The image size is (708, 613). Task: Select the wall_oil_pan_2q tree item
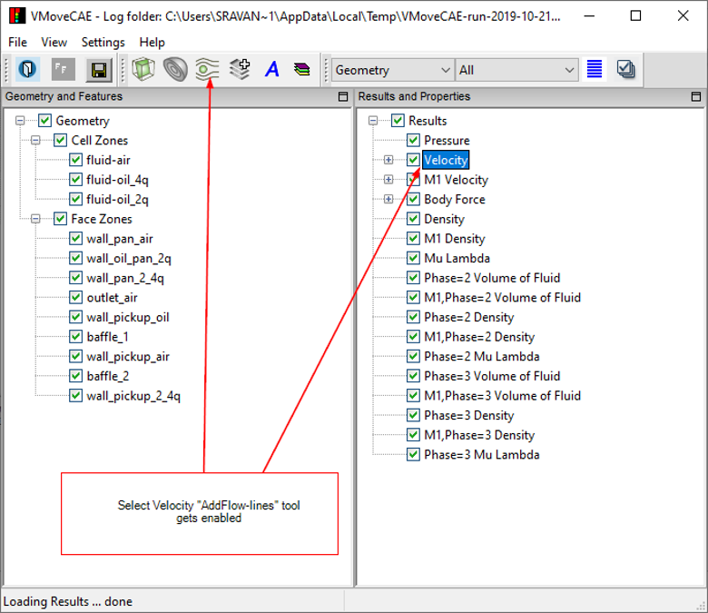click(x=129, y=259)
